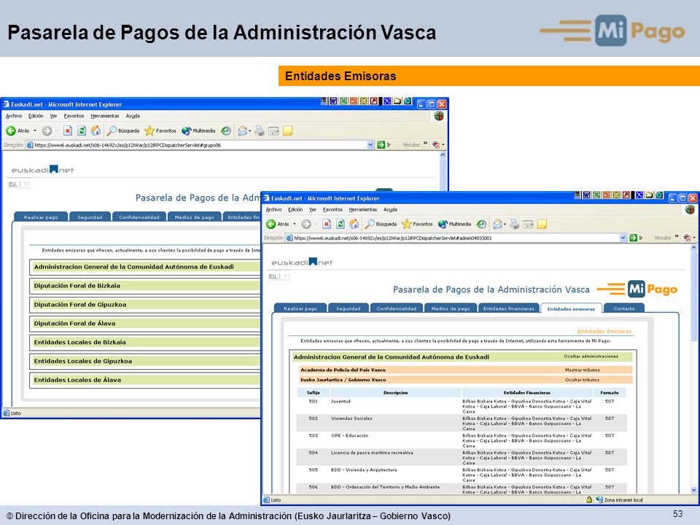This screenshot has height=525, width=700.
Task: Select Realizar pago tab in back window
Action: click(41, 217)
